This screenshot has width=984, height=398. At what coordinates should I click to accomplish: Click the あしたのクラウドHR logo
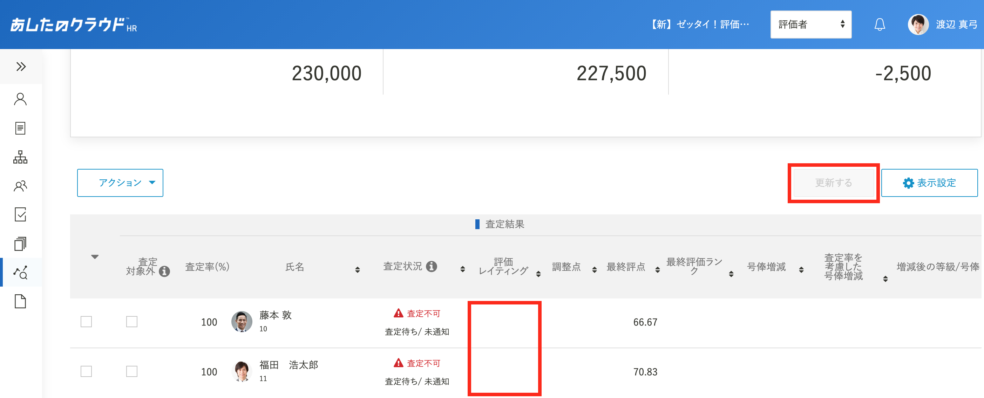pyautogui.click(x=73, y=25)
